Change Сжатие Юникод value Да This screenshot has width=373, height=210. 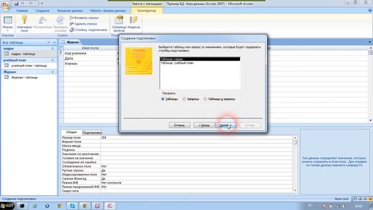(x=196, y=178)
